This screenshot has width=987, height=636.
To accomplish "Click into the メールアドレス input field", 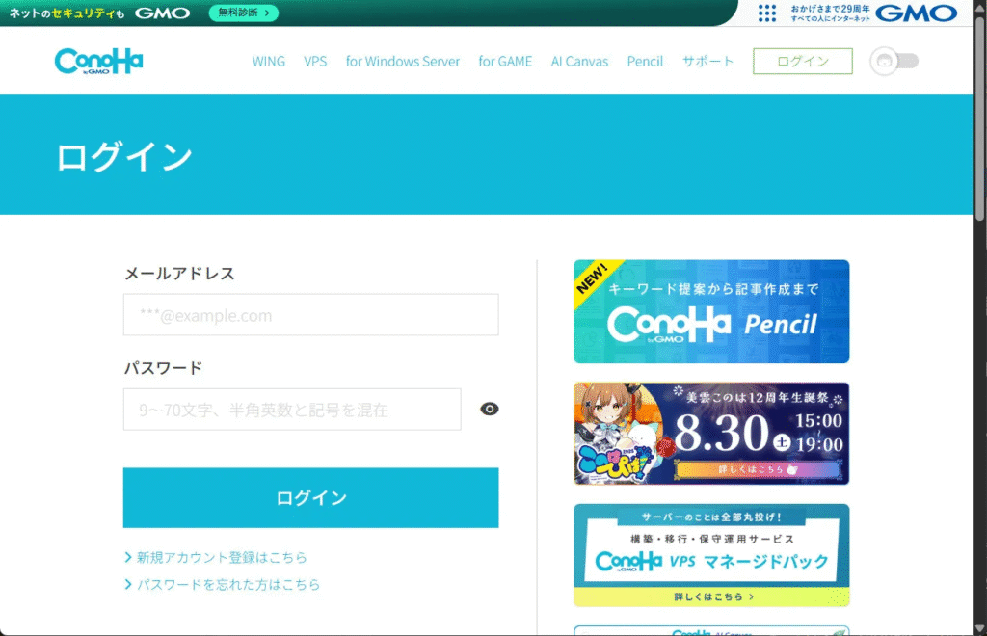I will (x=311, y=314).
